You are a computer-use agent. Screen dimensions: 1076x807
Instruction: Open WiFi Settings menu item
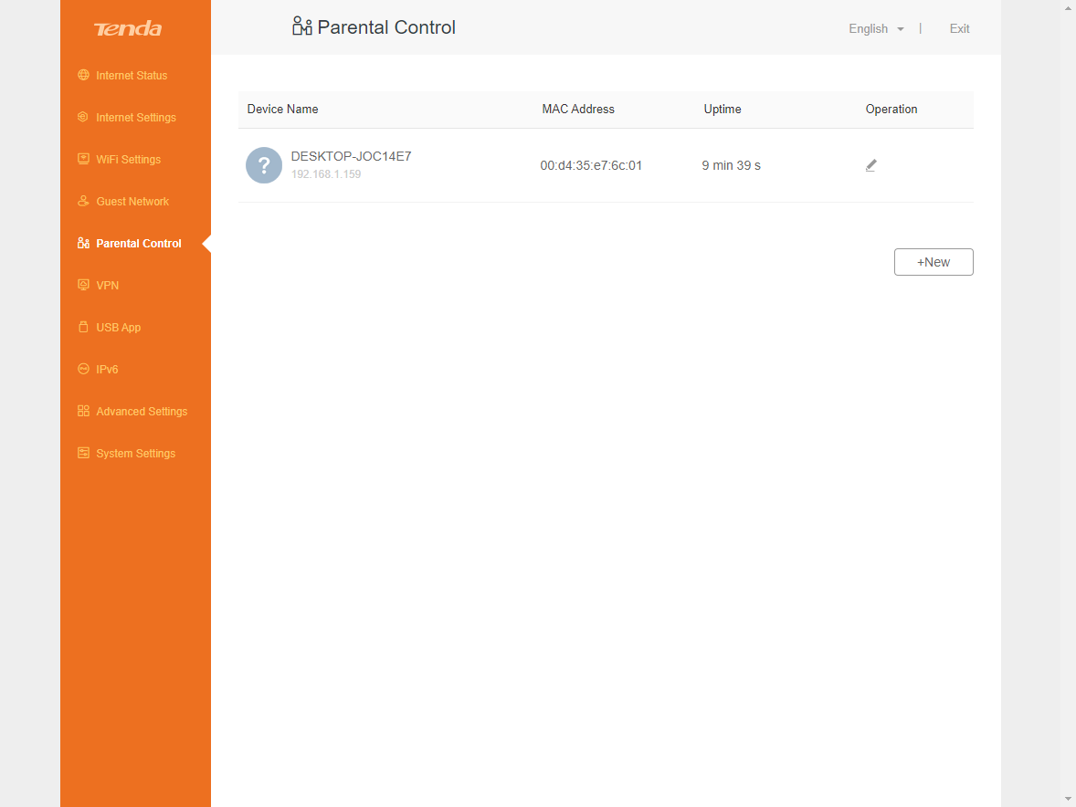pyautogui.click(x=128, y=159)
